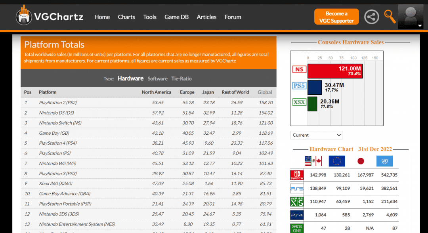Click the XSX label in hardware sales chart
The width and height of the screenshot is (428, 233).
pos(299,102)
